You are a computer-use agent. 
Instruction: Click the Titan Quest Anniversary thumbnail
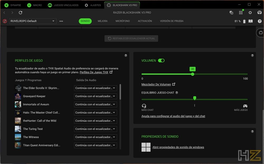(18, 145)
